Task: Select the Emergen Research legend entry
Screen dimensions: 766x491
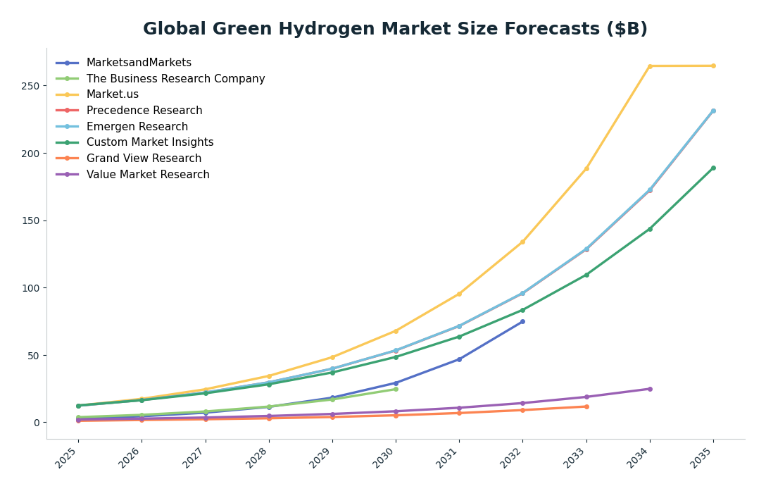Action: [x=122, y=127]
